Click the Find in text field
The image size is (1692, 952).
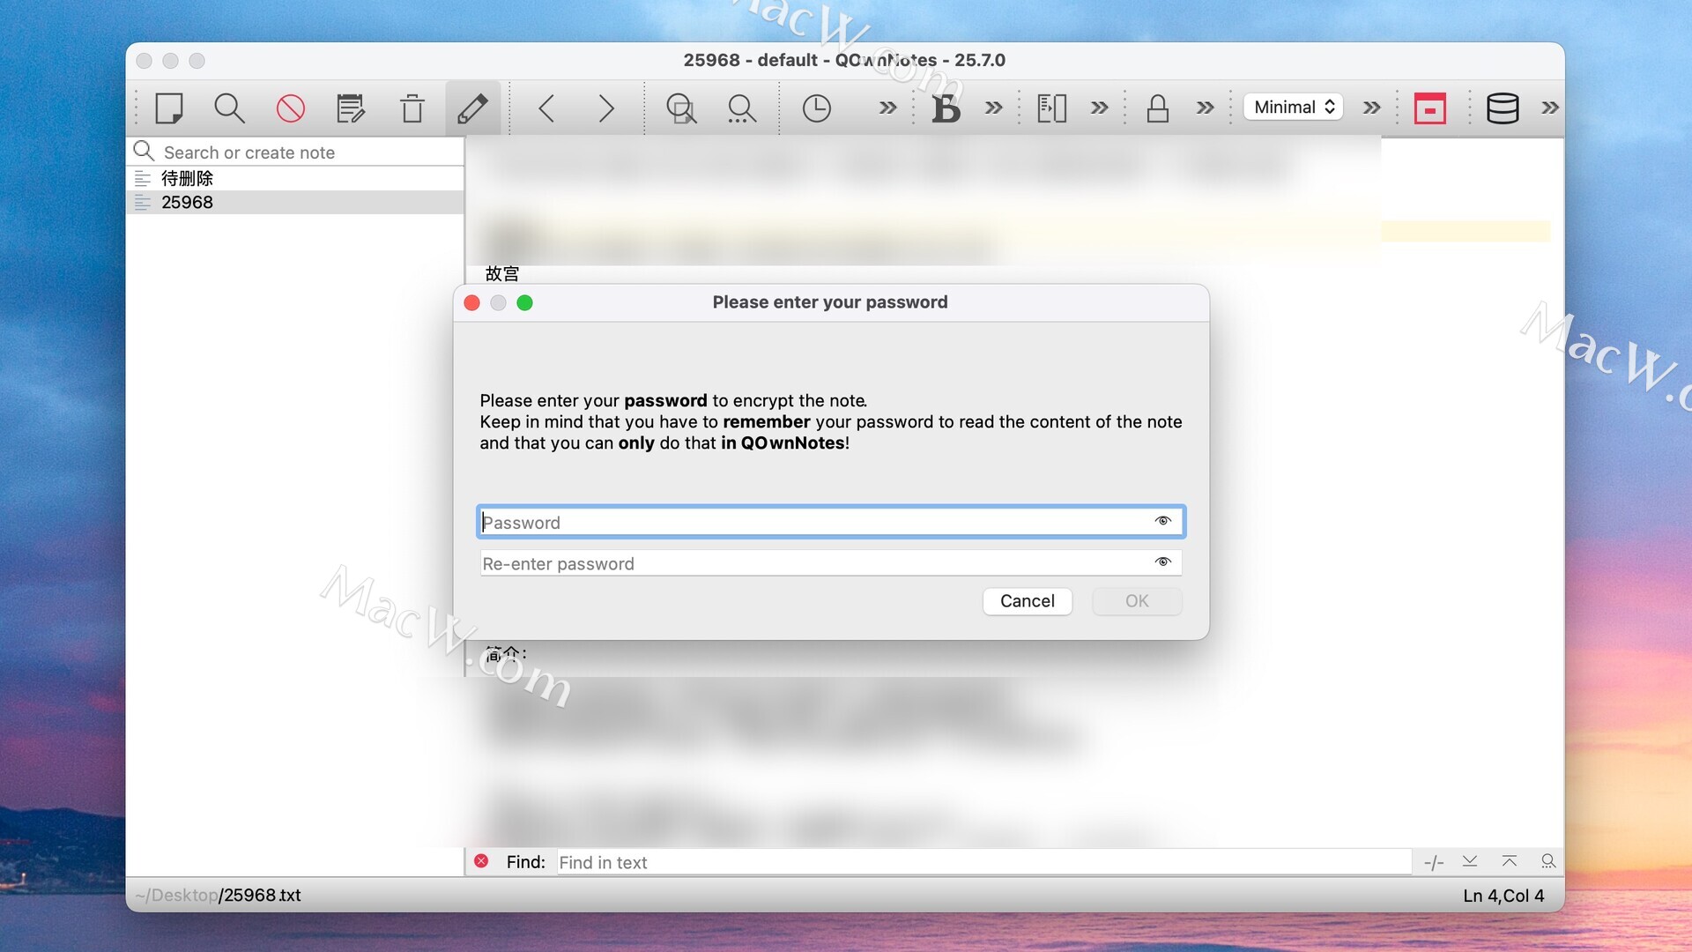pos(984,862)
